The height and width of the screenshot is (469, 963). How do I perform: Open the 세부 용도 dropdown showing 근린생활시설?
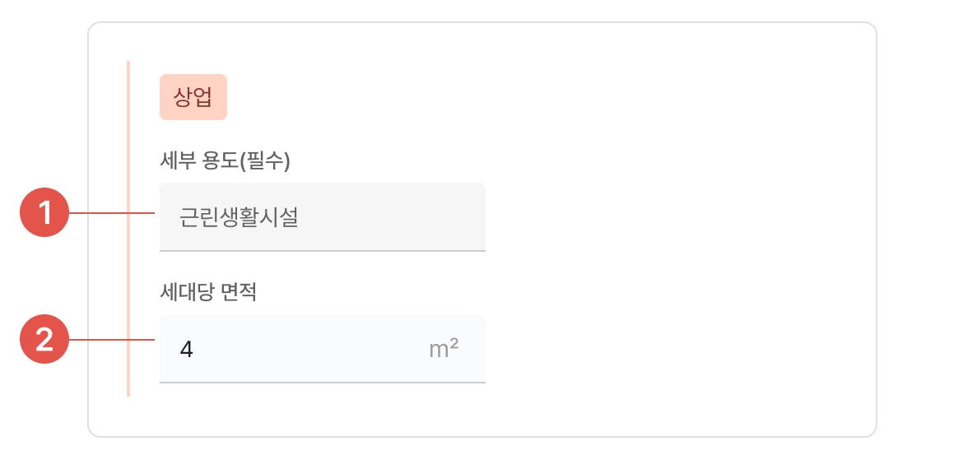[x=322, y=216]
